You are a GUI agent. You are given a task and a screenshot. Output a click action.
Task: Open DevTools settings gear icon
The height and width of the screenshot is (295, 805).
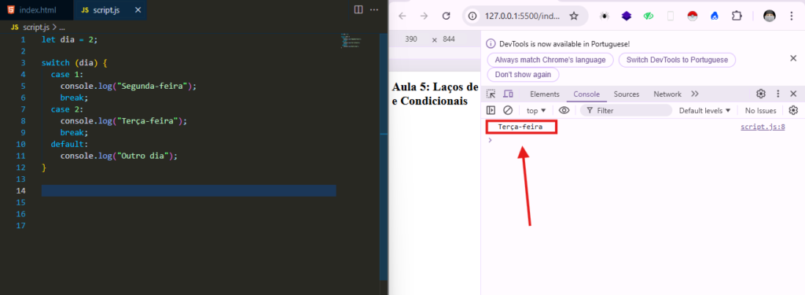click(761, 94)
